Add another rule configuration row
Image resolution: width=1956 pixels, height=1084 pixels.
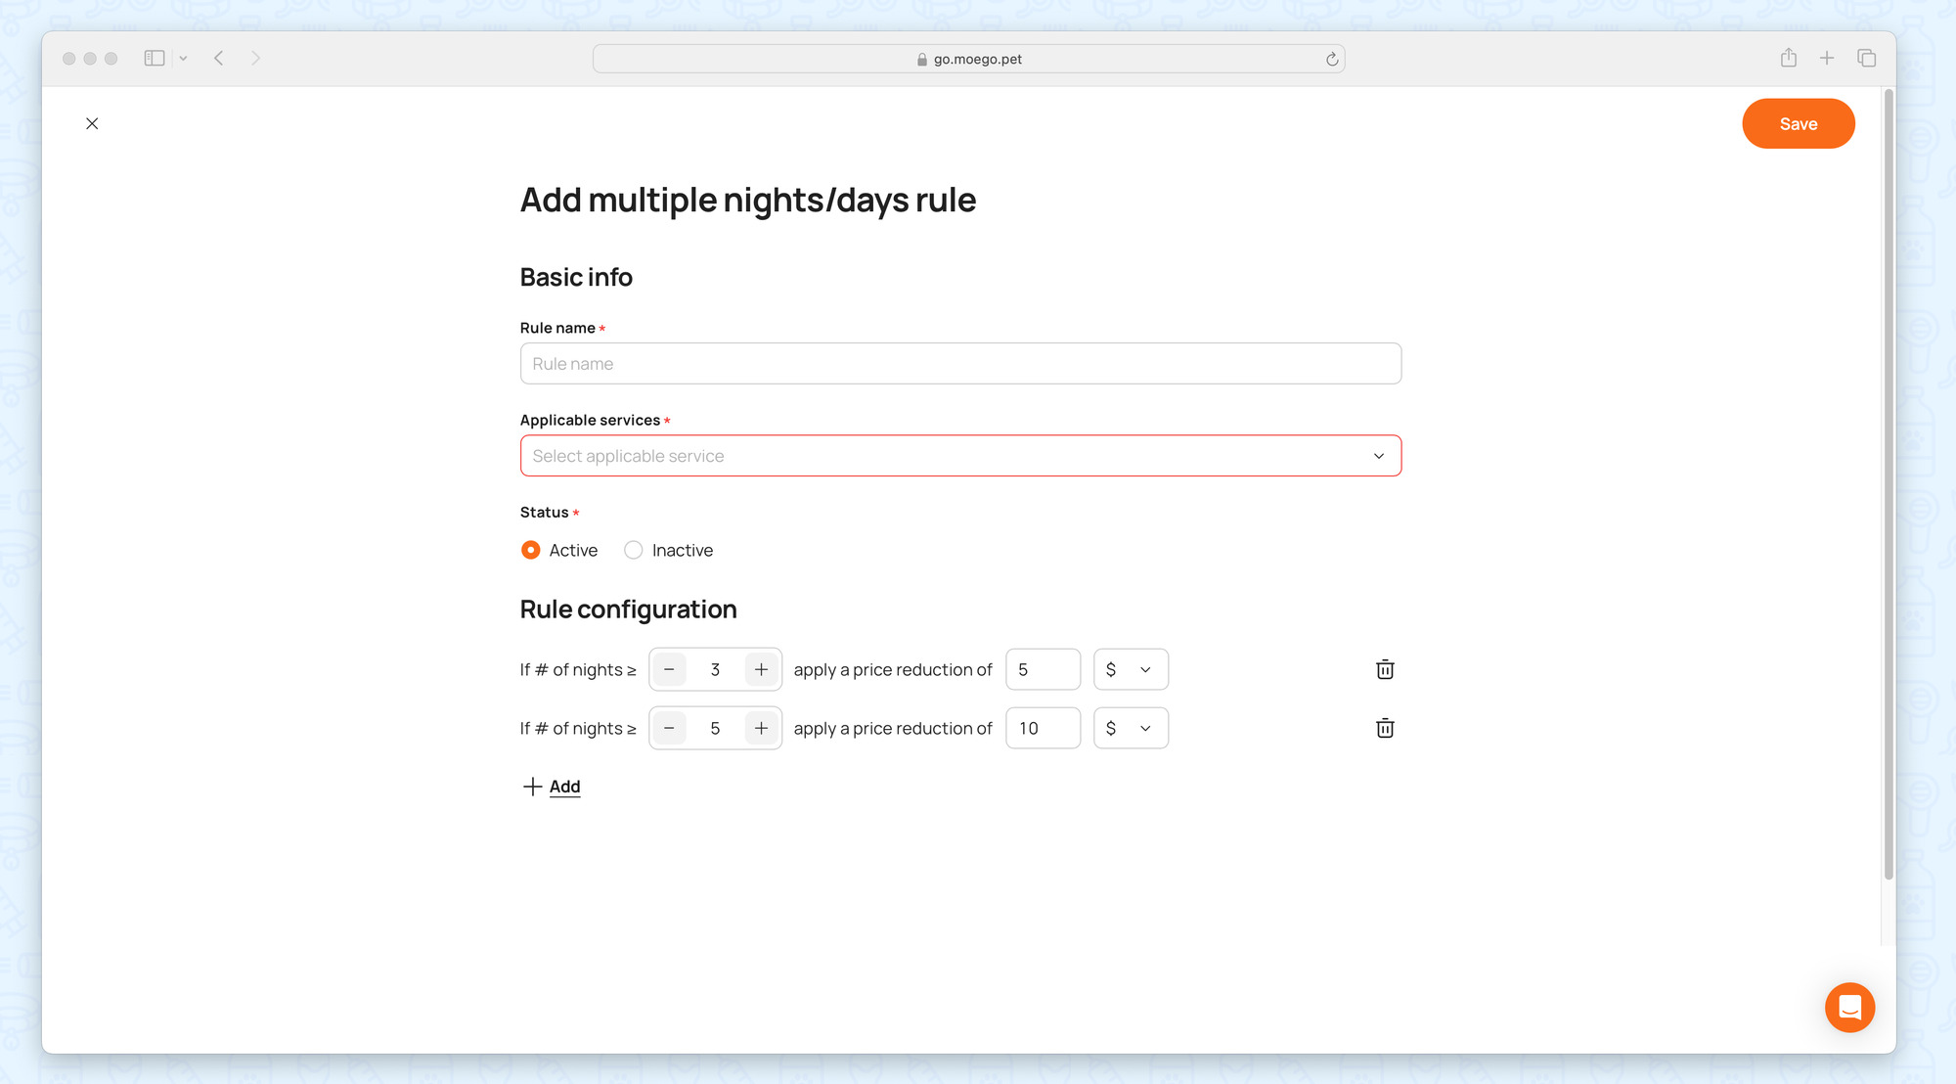click(x=553, y=787)
